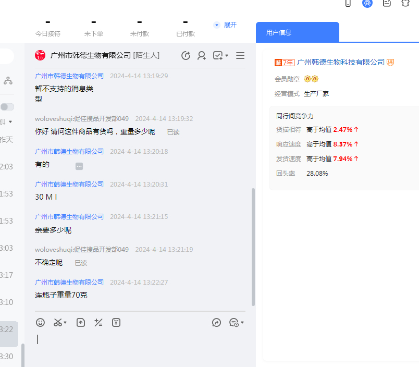This screenshot has height=367, width=419.
Task: Click the forward arrow icon in chat toolbar
Action: pyautogui.click(x=217, y=323)
